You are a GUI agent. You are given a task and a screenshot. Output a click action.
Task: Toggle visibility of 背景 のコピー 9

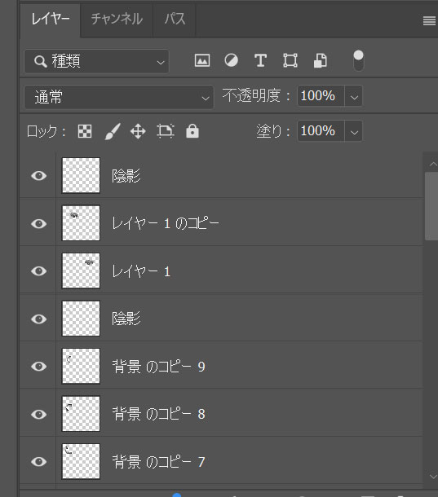(x=38, y=367)
